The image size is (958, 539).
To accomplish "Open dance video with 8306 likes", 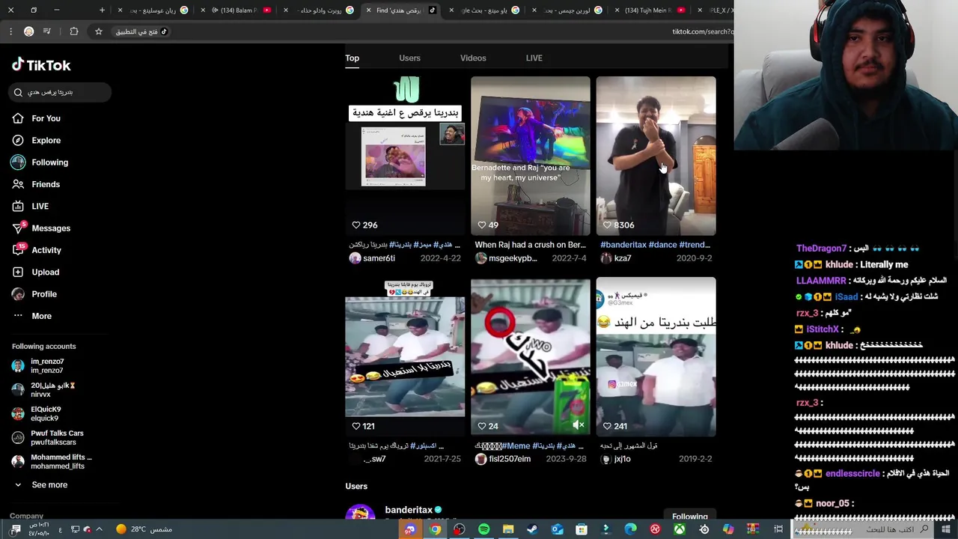I will click(656, 156).
